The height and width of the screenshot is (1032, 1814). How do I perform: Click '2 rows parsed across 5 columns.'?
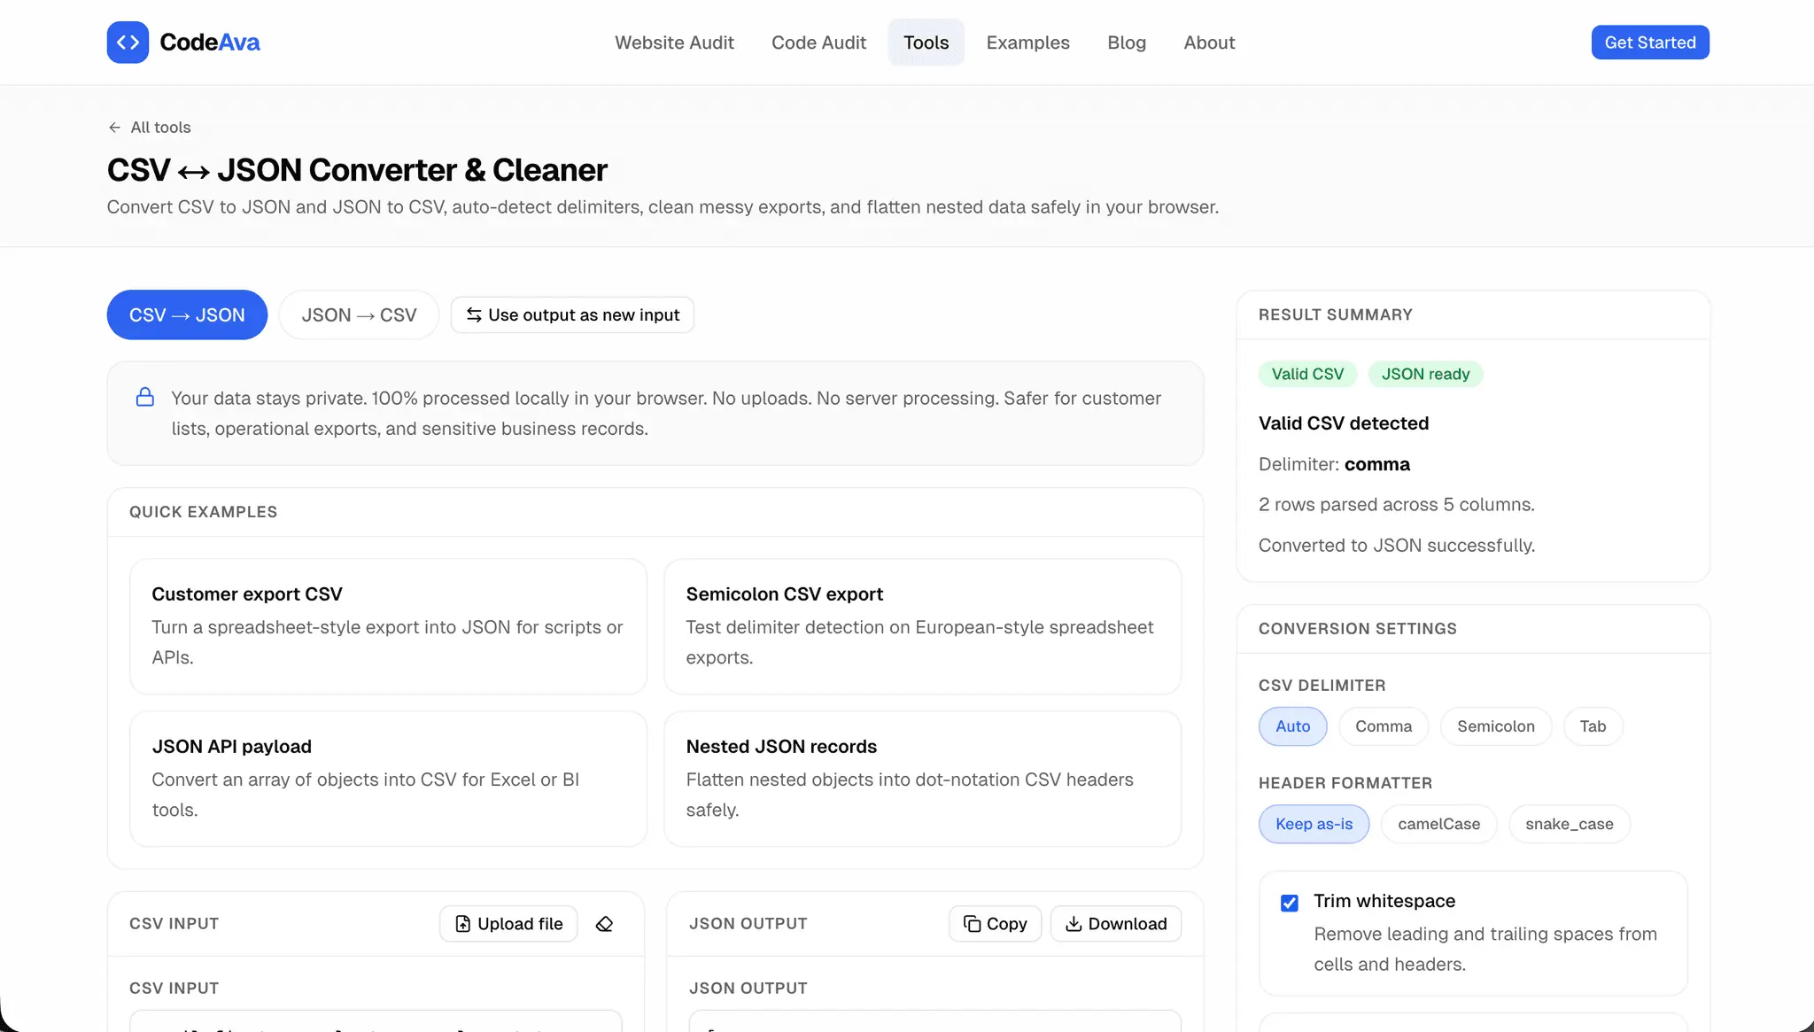[1396, 505]
